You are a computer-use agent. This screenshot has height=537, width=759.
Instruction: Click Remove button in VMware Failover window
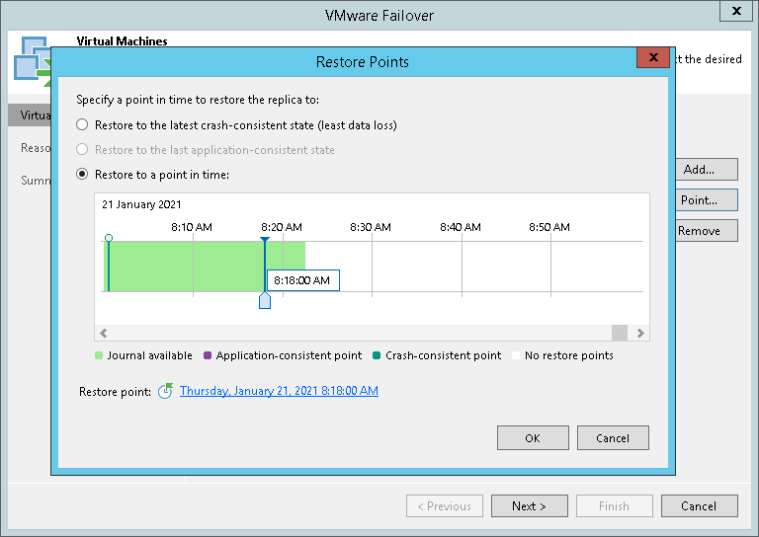[x=707, y=231]
